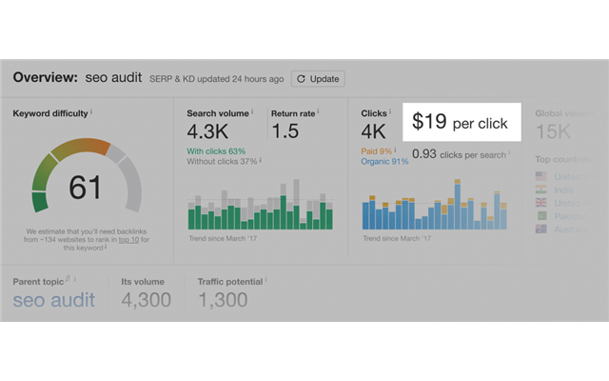Click the Clicks info icon
609x381 pixels.
(390, 112)
